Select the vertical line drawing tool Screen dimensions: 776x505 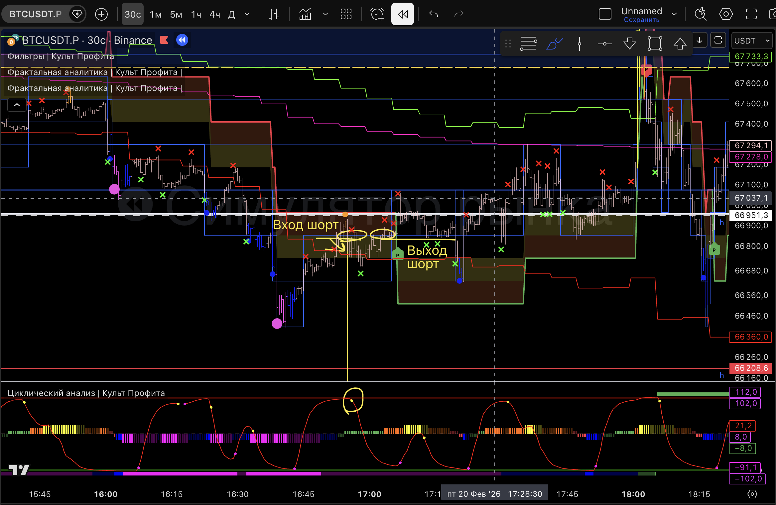point(579,44)
